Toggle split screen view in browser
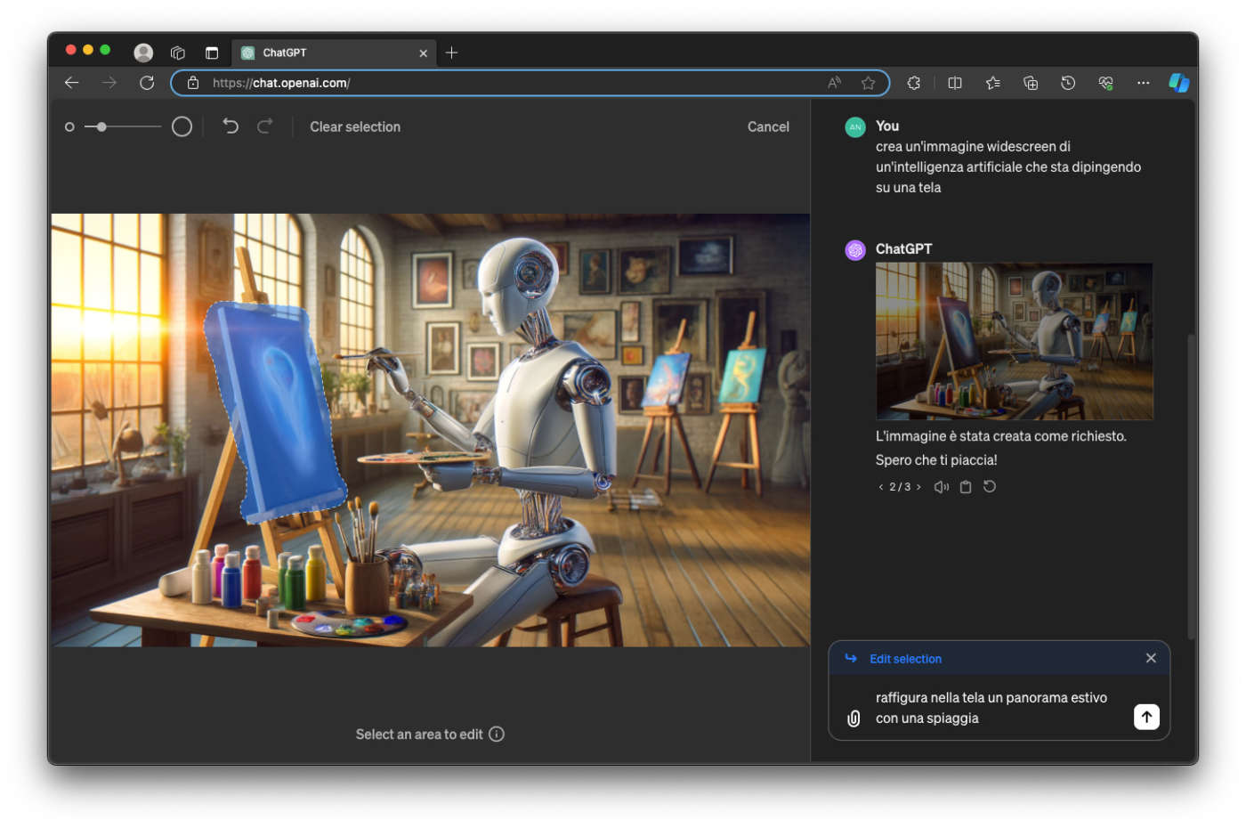 pos(955,83)
